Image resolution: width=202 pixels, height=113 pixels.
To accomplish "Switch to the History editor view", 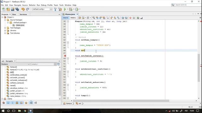I will (73, 18).
